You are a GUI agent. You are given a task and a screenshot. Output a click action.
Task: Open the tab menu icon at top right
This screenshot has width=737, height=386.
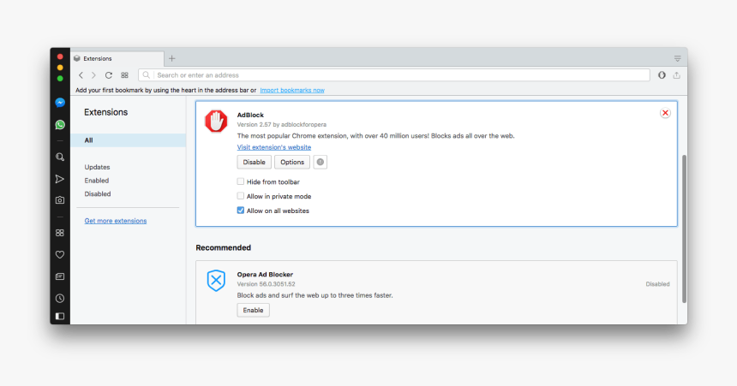677,59
